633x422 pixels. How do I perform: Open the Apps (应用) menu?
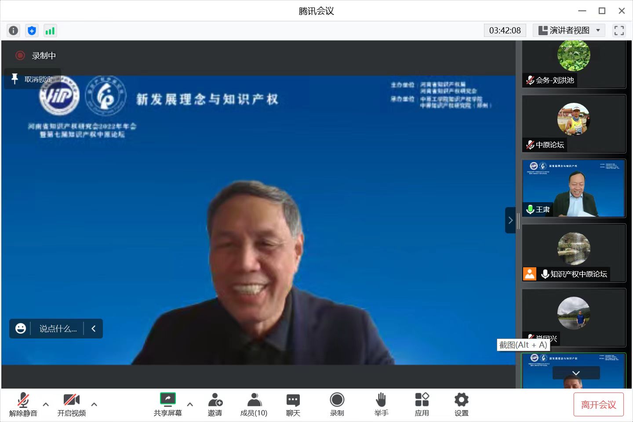(x=422, y=404)
